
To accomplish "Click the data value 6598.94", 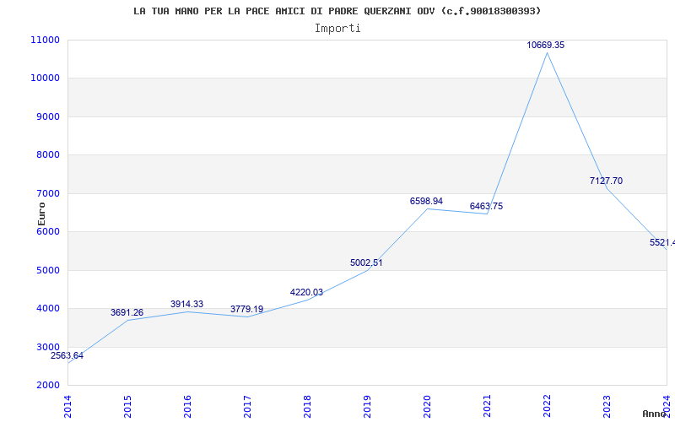I will click(x=426, y=202).
